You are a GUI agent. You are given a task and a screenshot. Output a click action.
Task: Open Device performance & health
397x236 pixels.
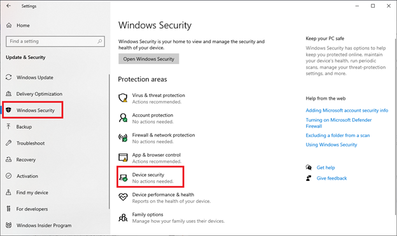tap(163, 195)
